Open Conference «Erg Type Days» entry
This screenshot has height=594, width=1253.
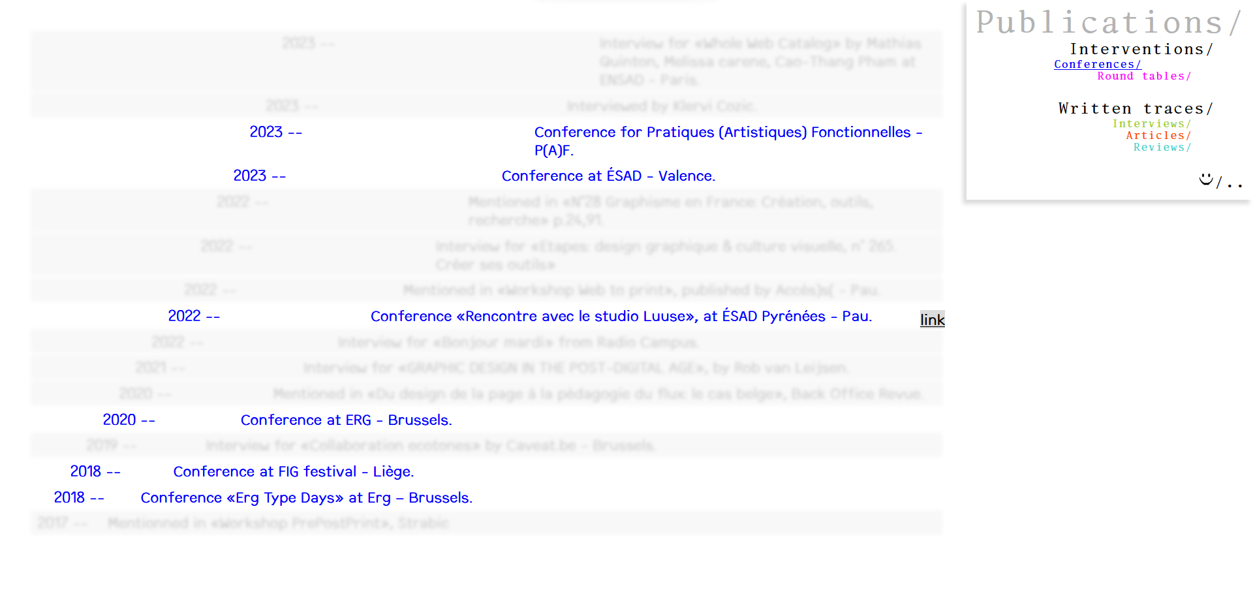coord(306,498)
